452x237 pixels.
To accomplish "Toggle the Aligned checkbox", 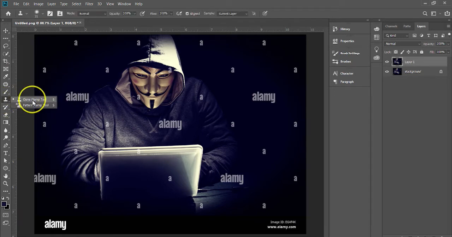I will 187,13.
